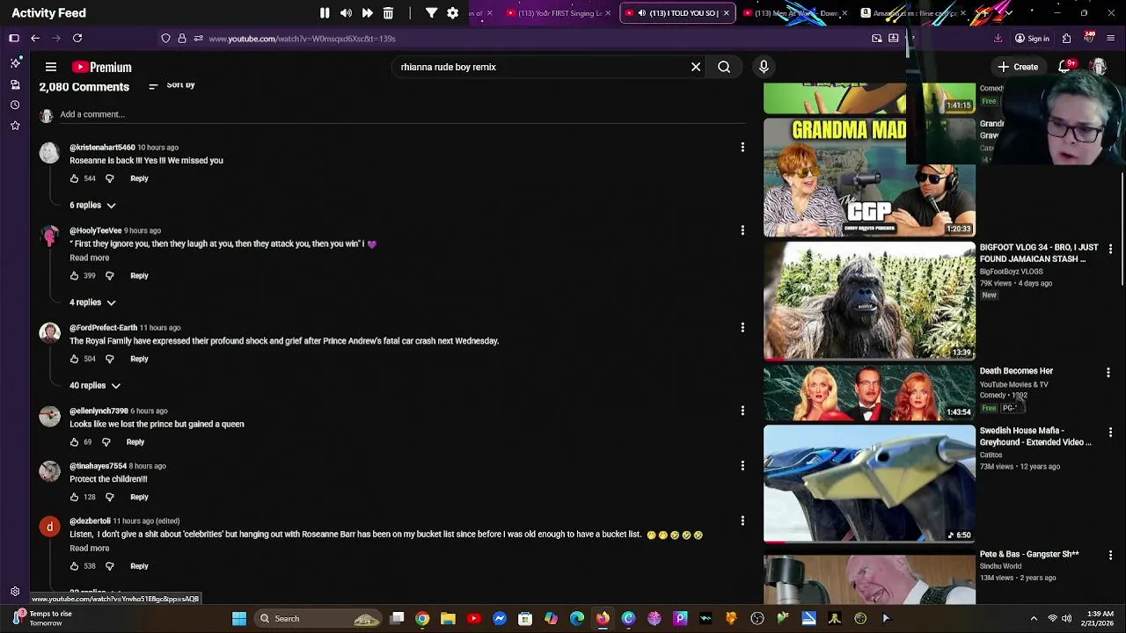Viewport: 1126px width, 633px height.
Task: Open the Bigfoot in field thumbnail
Action: pyautogui.click(x=869, y=302)
